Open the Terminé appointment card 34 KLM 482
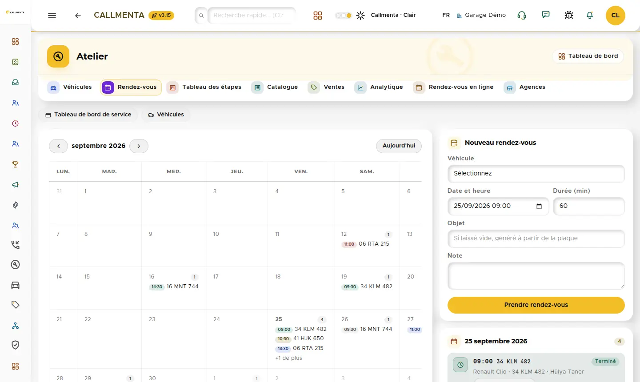This screenshot has height=382, width=640. point(536,367)
